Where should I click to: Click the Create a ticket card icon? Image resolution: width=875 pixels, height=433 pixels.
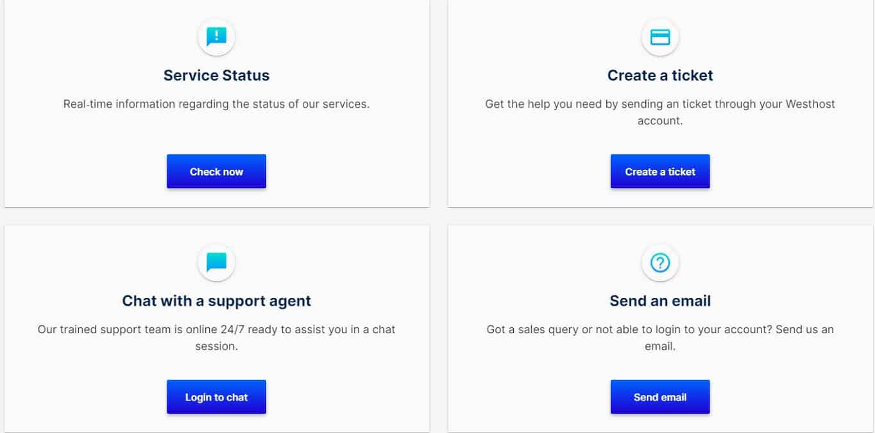[x=660, y=37]
